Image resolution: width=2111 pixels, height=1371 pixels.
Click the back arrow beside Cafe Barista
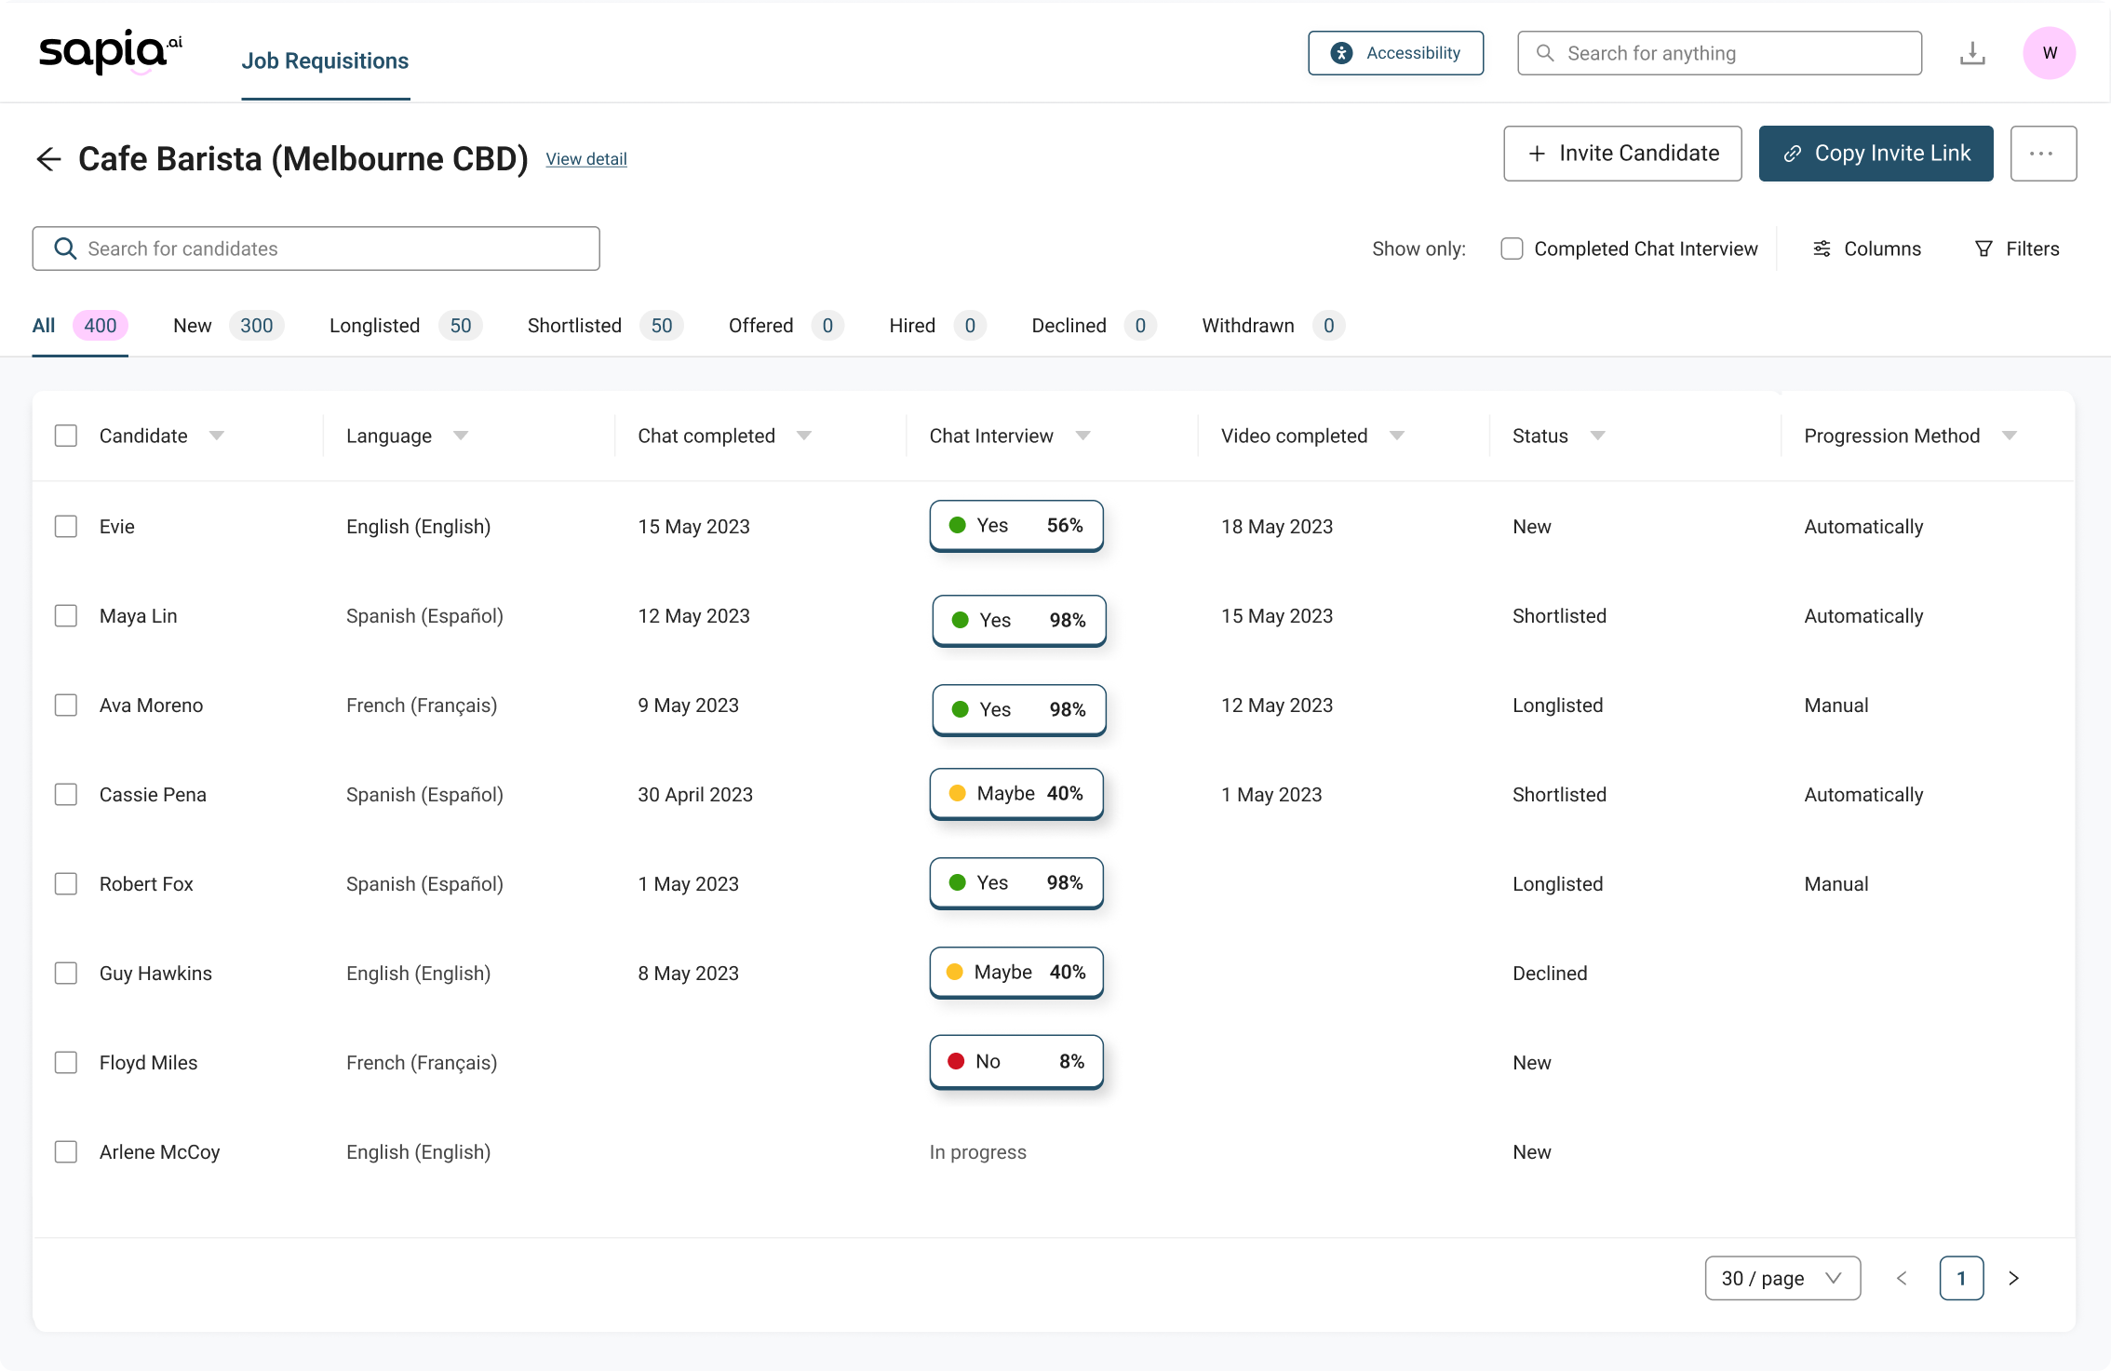(x=48, y=159)
